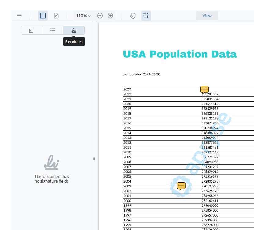This screenshot has width=254, height=230.
Task: Select the Pan hand tool
Action: pos(133,16)
